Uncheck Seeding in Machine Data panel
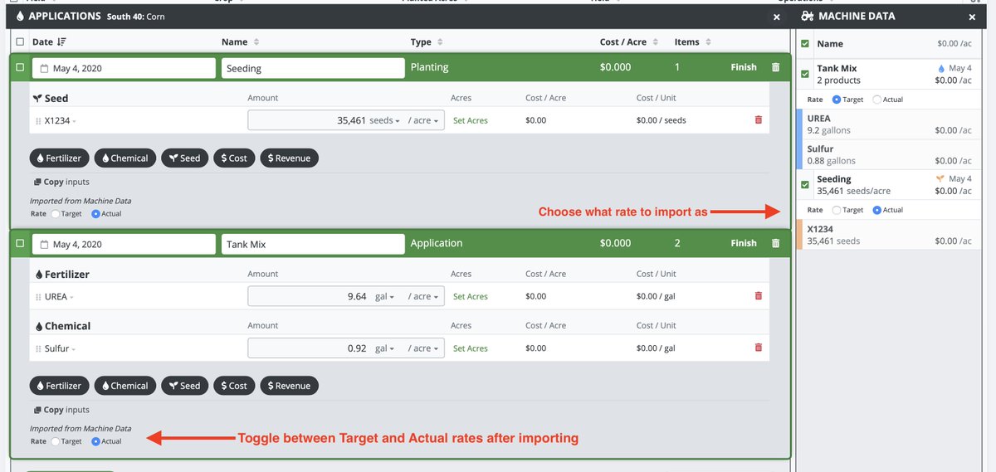Image resolution: width=996 pixels, height=472 pixels. [x=805, y=184]
